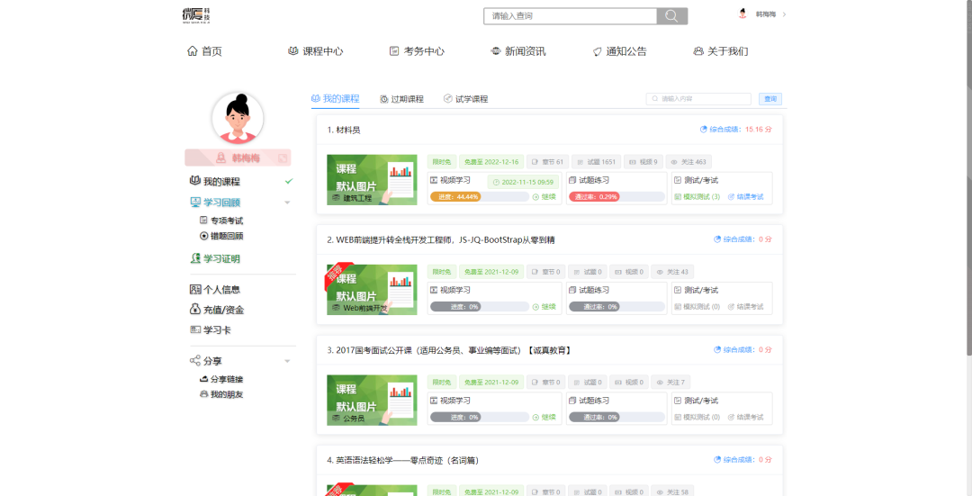Expand the arrow next to header username

click(784, 14)
